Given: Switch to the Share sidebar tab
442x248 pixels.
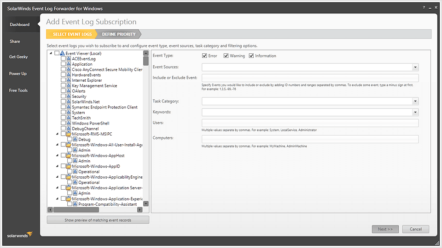Looking at the screenshot, I should pyautogui.click(x=15, y=41).
